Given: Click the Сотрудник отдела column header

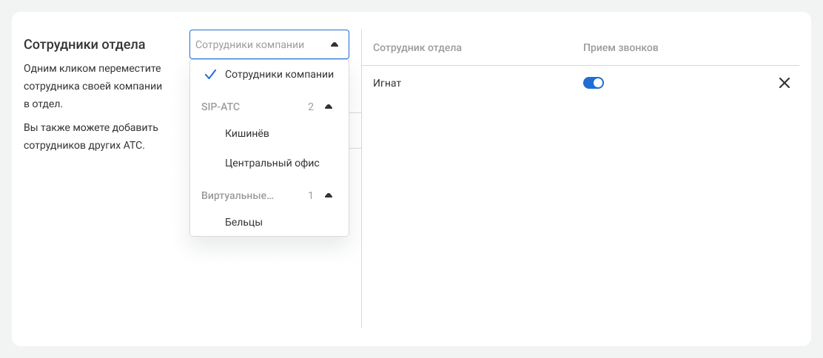Looking at the screenshot, I should tap(417, 47).
